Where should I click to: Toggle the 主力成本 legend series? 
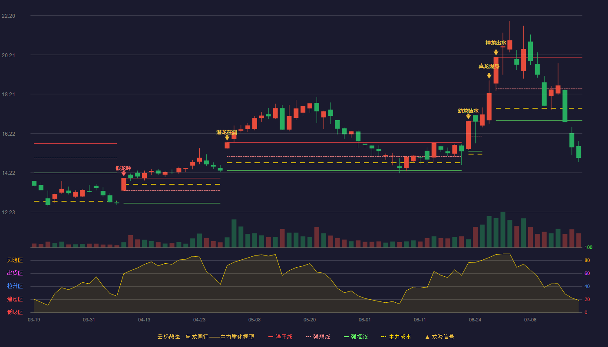point(396,337)
